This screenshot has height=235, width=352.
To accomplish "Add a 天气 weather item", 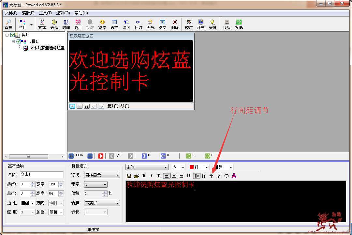I will tap(150, 24).
